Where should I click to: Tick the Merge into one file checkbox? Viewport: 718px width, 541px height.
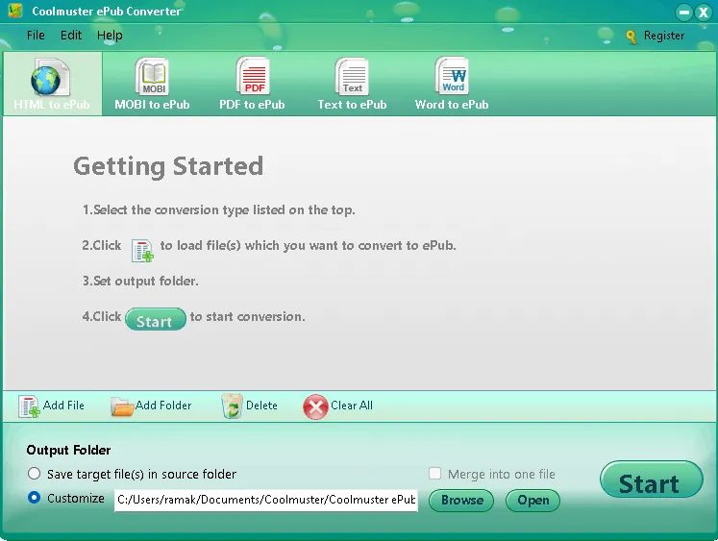(x=435, y=474)
